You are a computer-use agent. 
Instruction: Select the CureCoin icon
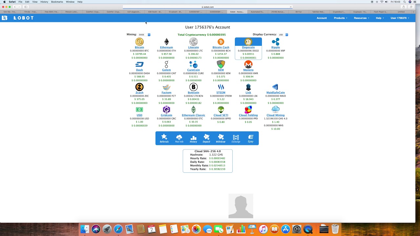tap(193, 64)
